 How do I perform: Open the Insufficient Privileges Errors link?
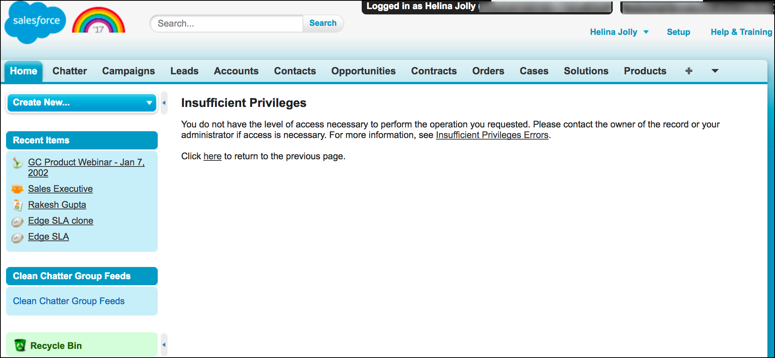492,135
